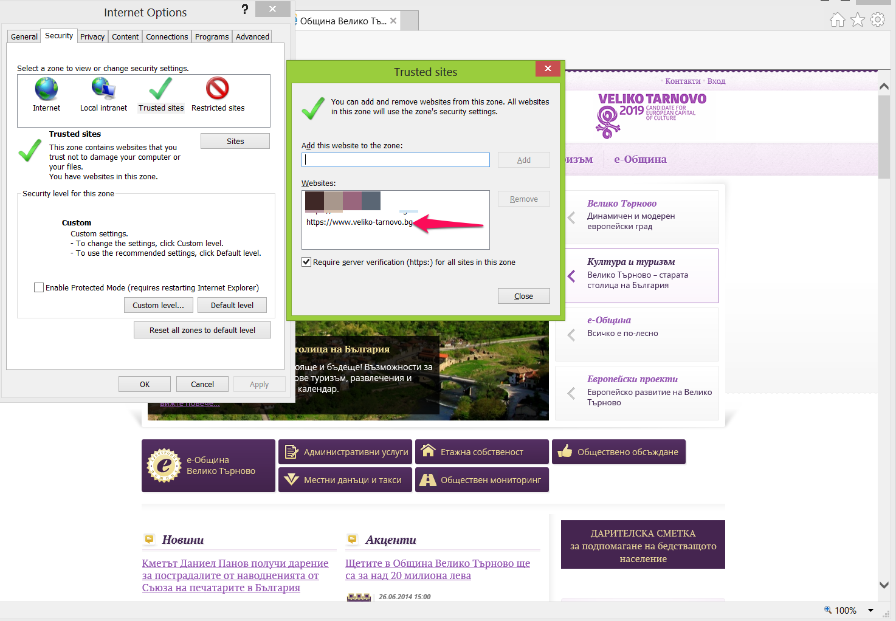
Task: Close the Trusted sites dialog with X
Action: [548, 69]
